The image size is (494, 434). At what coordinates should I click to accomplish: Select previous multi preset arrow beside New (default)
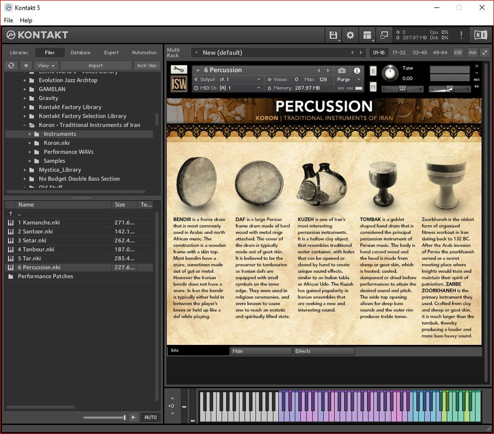[352, 53]
